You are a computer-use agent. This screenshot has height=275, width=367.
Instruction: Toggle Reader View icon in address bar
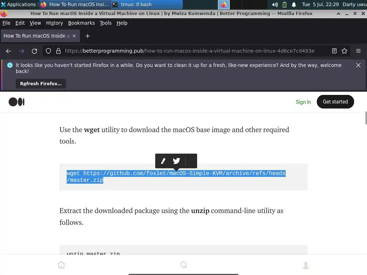tap(334, 51)
